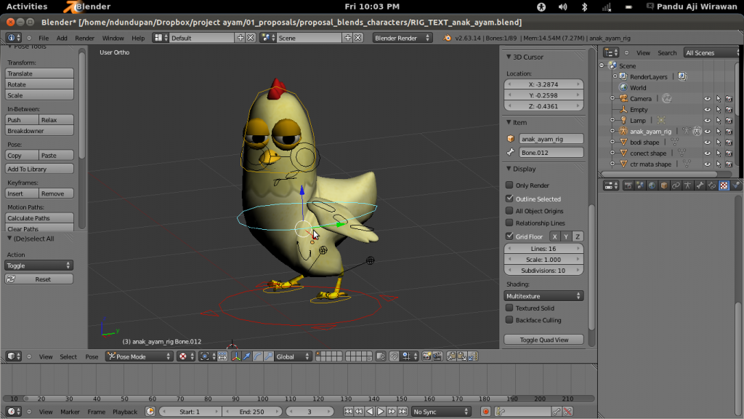
Task: Uncheck the Grid Floor checkbox
Action: click(x=509, y=236)
